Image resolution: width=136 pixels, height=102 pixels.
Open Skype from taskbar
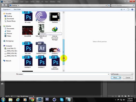(62, 100)
